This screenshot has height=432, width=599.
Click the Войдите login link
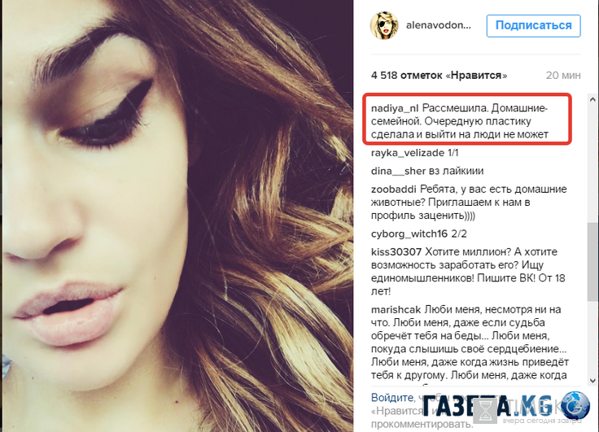392,398
